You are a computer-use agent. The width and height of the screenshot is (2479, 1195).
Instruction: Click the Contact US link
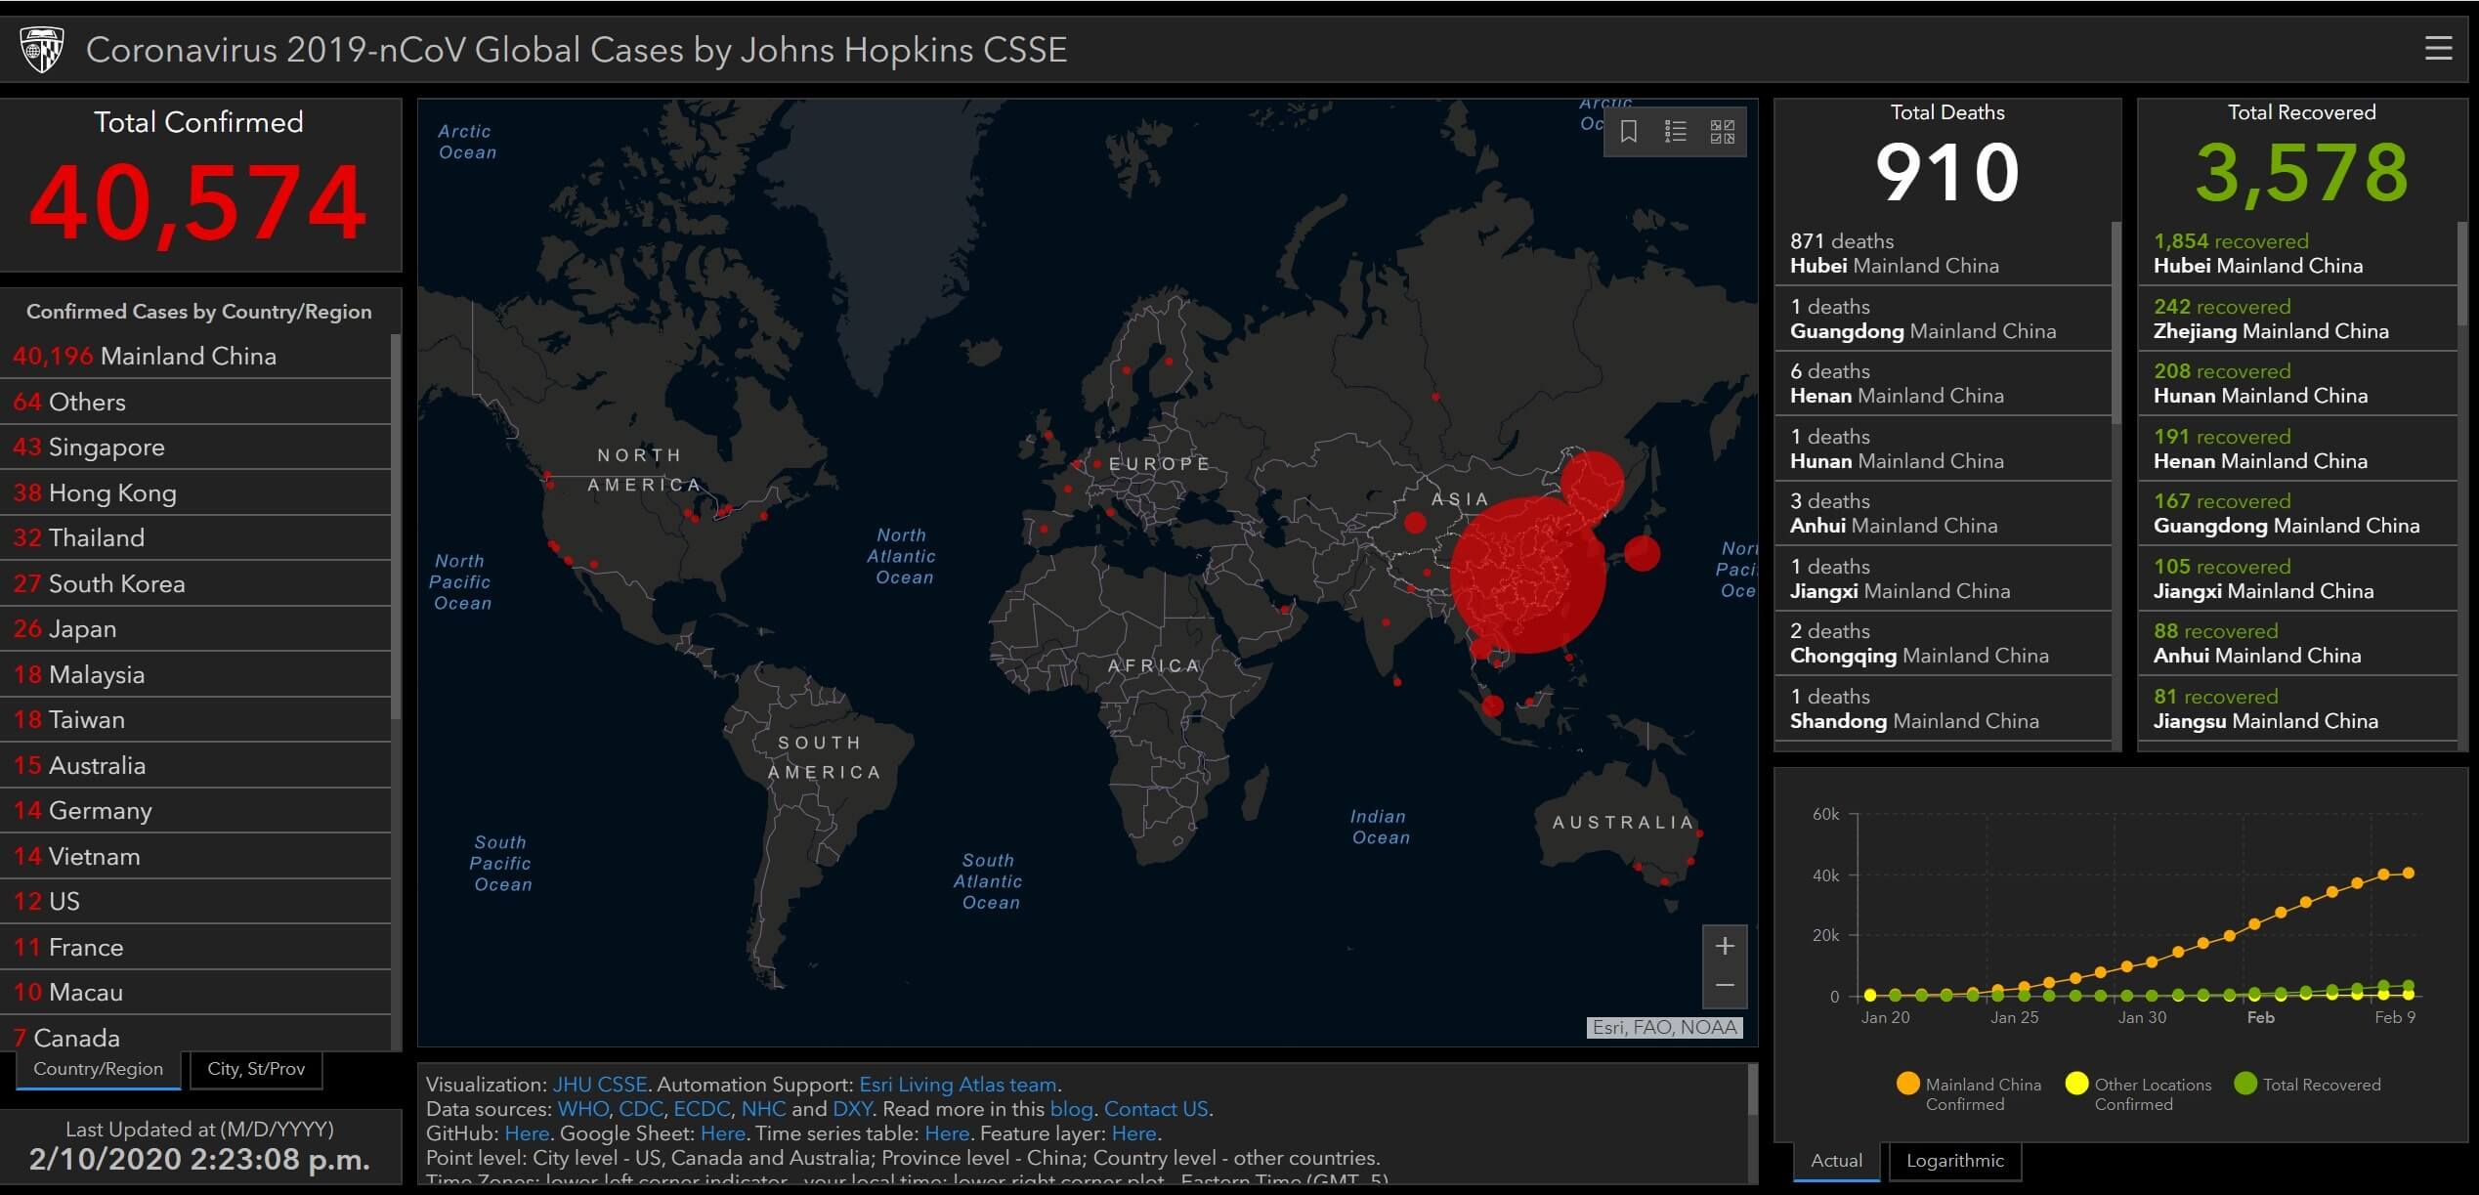coord(1156,1109)
